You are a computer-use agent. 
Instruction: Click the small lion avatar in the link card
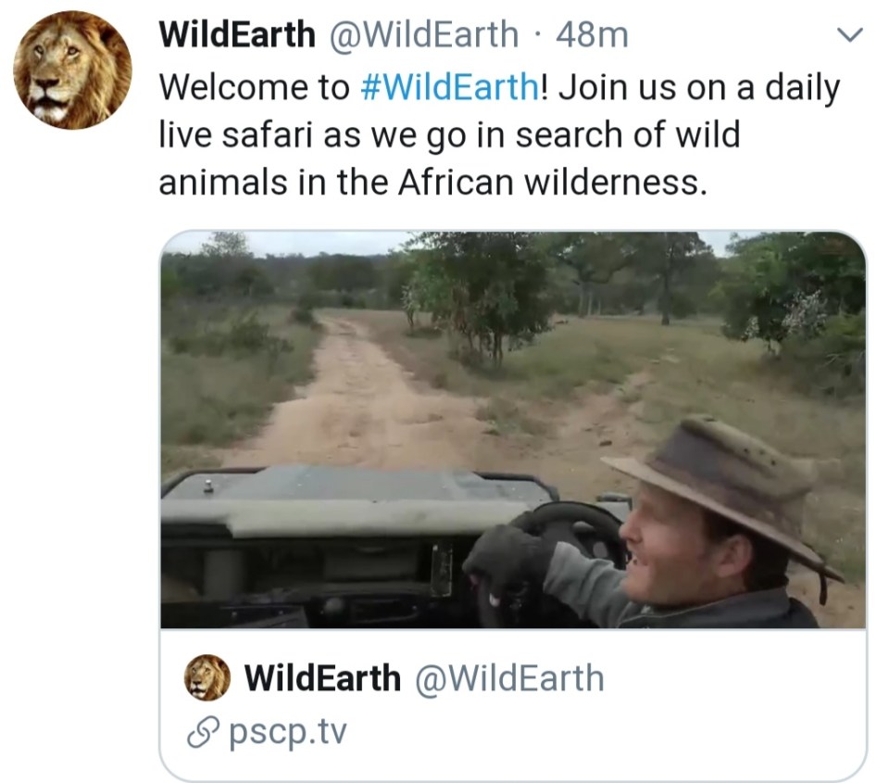tap(207, 677)
